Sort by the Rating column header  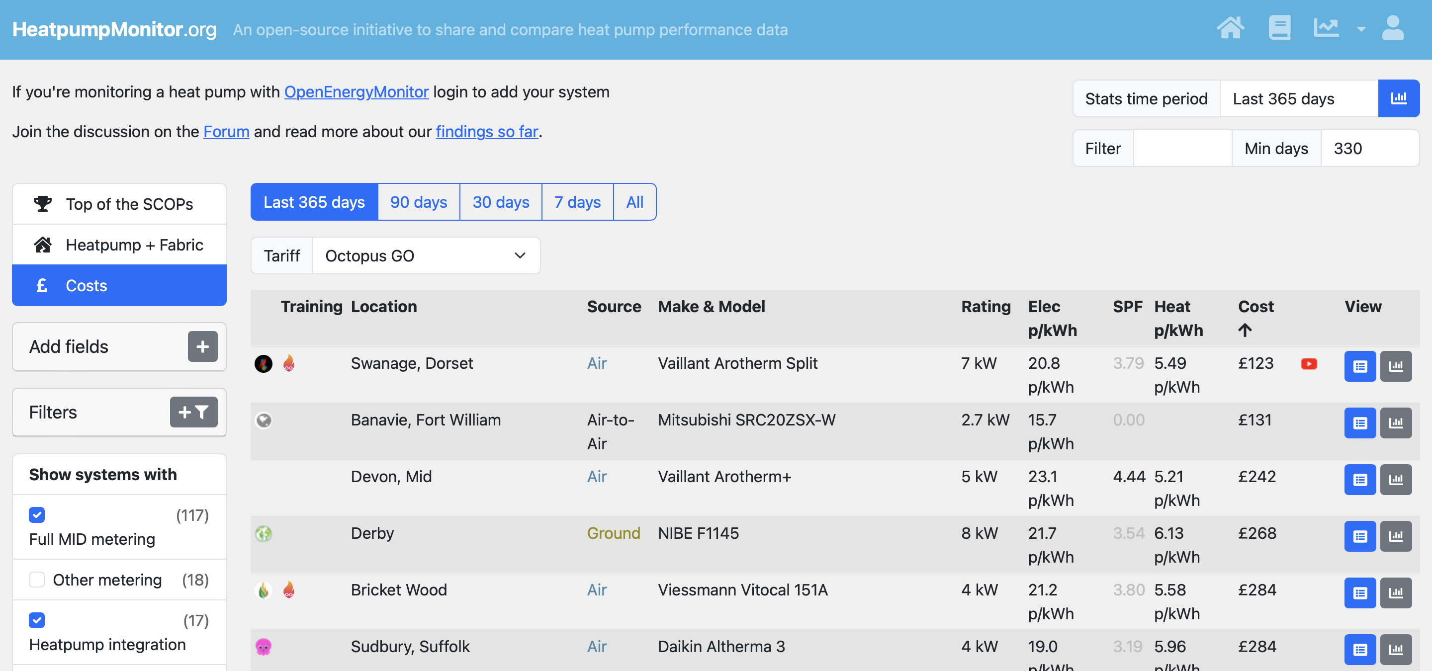(x=985, y=307)
